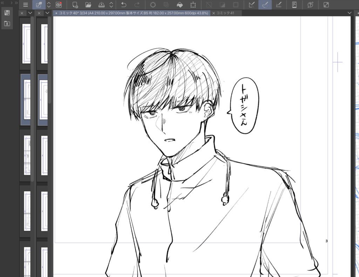Click the clear outside selection icon
359x277 pixels.
(167, 5)
